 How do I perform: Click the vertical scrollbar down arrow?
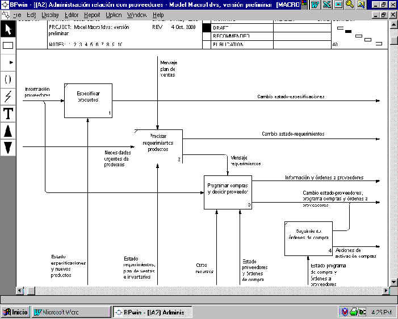pyautogui.click(x=393, y=282)
